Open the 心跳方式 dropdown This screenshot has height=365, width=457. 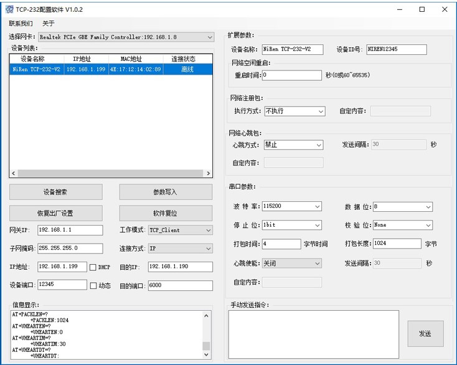tap(293, 145)
